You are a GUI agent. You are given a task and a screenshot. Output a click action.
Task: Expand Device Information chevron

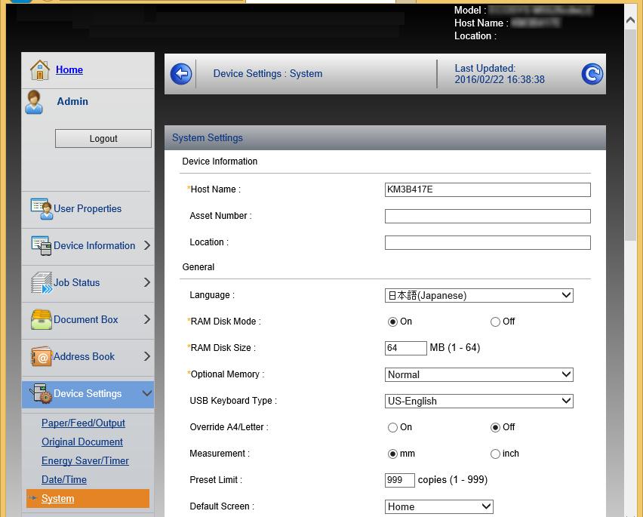pos(147,245)
